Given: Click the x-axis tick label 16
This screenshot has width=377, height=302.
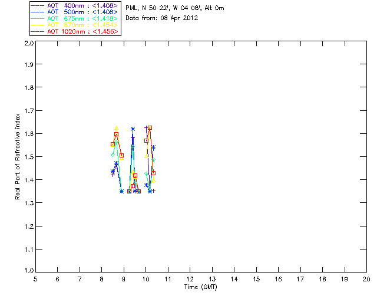Looking at the screenshot, I should 278,279.
